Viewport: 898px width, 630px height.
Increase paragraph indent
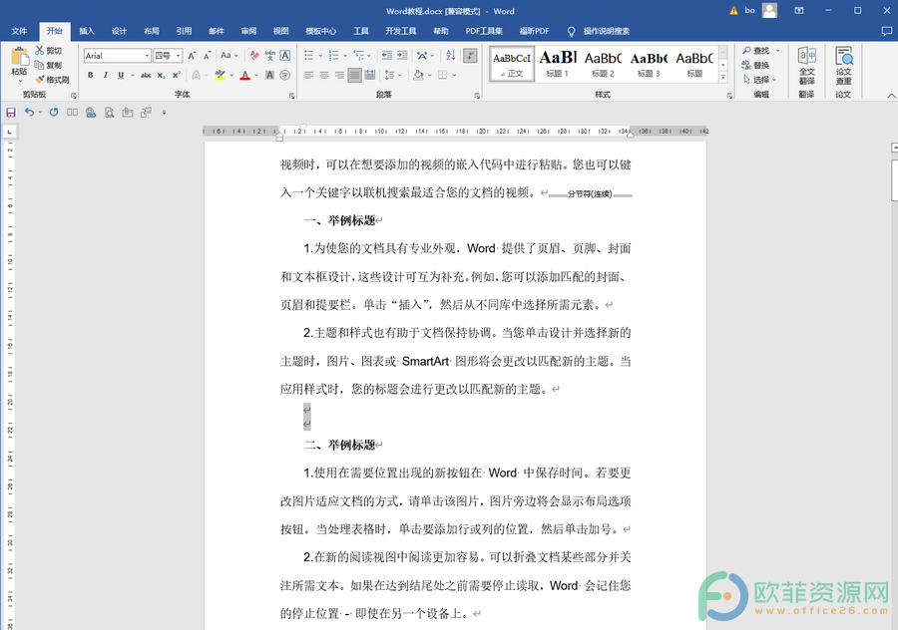(x=402, y=56)
